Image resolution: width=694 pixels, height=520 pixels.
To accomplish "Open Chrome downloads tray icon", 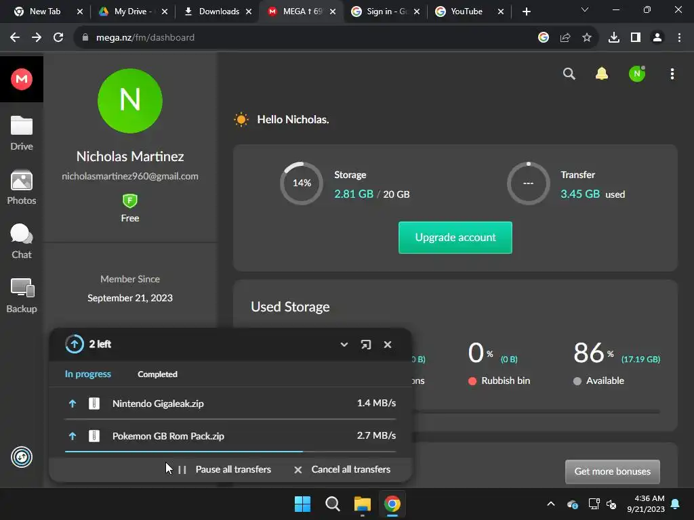I will point(614,38).
